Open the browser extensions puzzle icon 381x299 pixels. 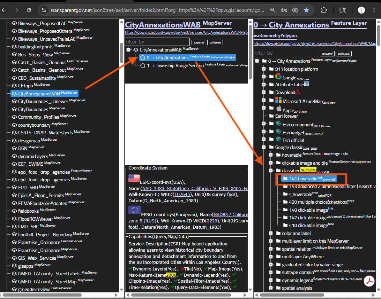pos(324,10)
